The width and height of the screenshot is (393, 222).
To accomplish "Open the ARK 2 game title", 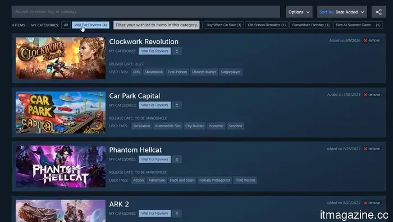I will pos(119,204).
